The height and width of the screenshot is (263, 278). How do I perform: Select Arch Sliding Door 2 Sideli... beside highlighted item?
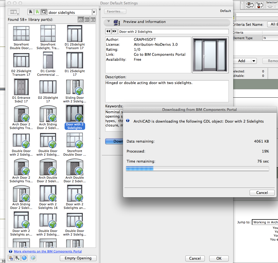tap(48, 118)
